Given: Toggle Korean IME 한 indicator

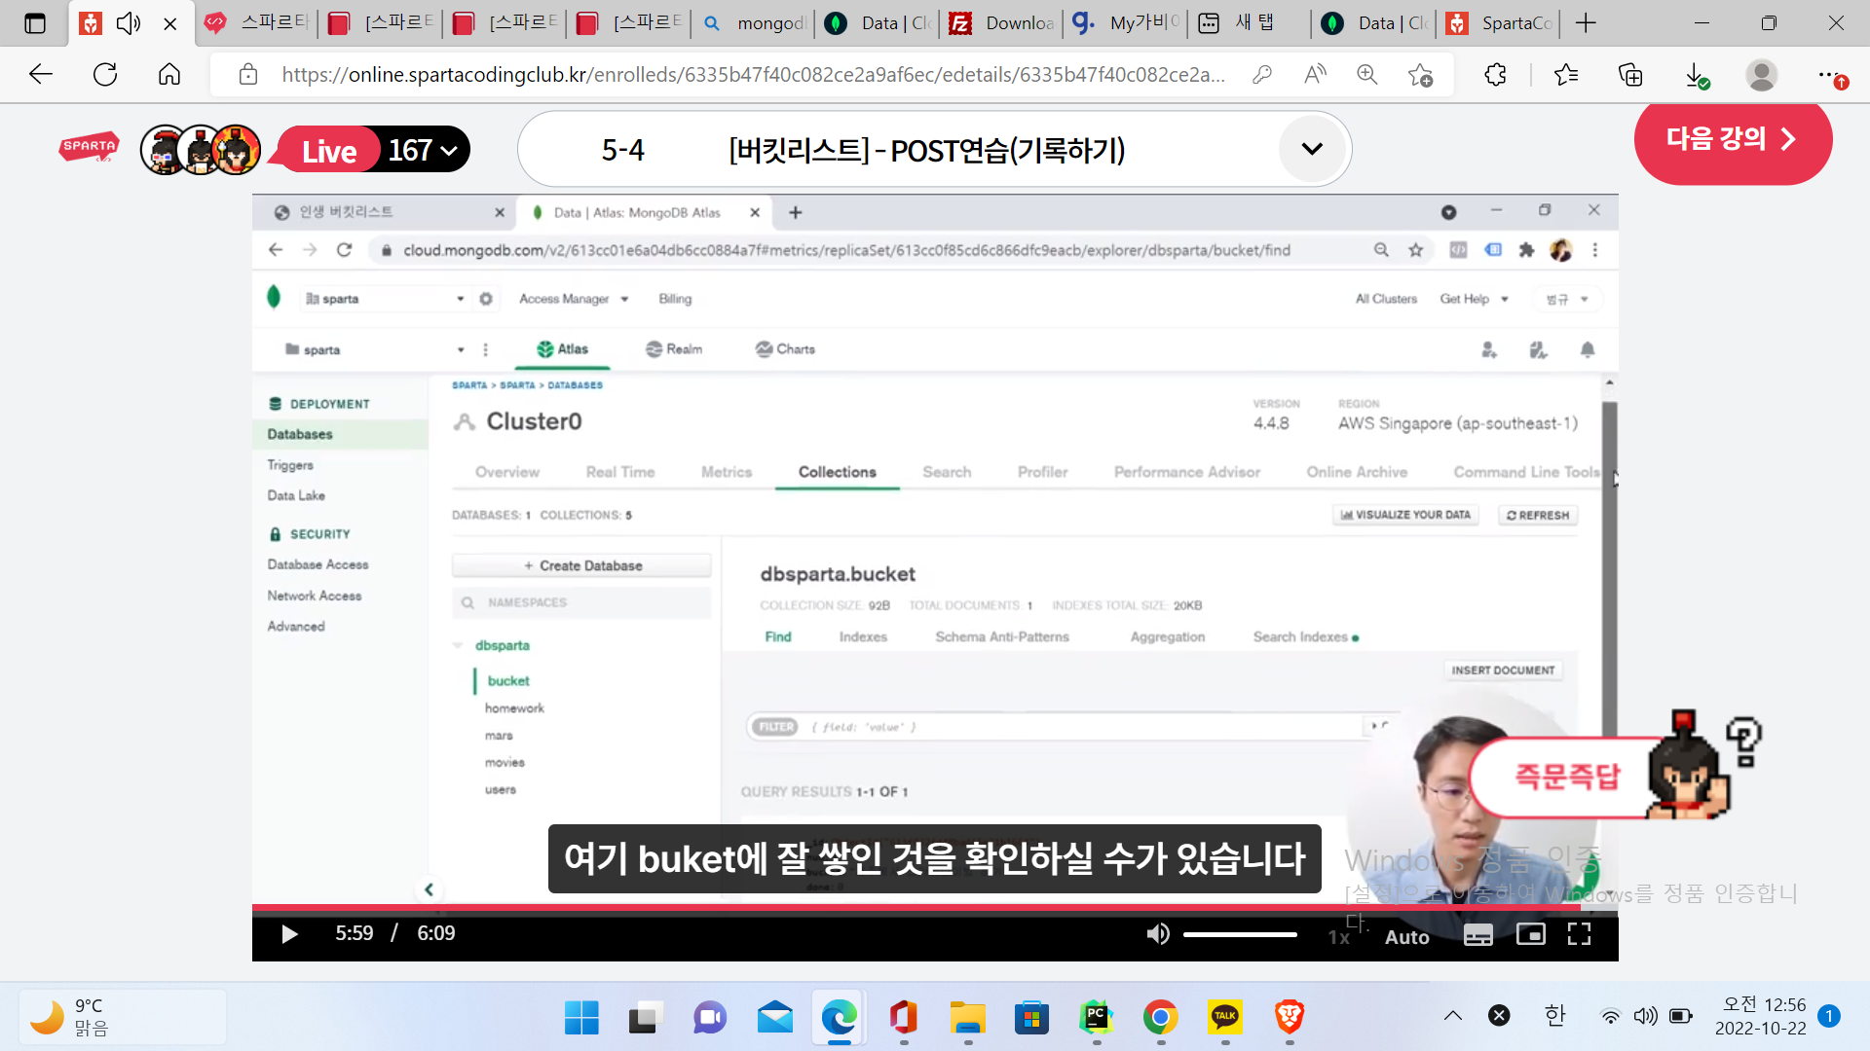Looking at the screenshot, I should coord(1554,1016).
